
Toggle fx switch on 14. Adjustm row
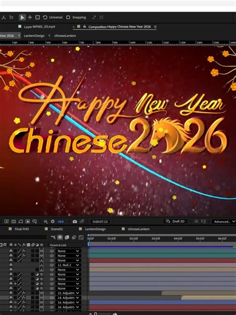24,297
